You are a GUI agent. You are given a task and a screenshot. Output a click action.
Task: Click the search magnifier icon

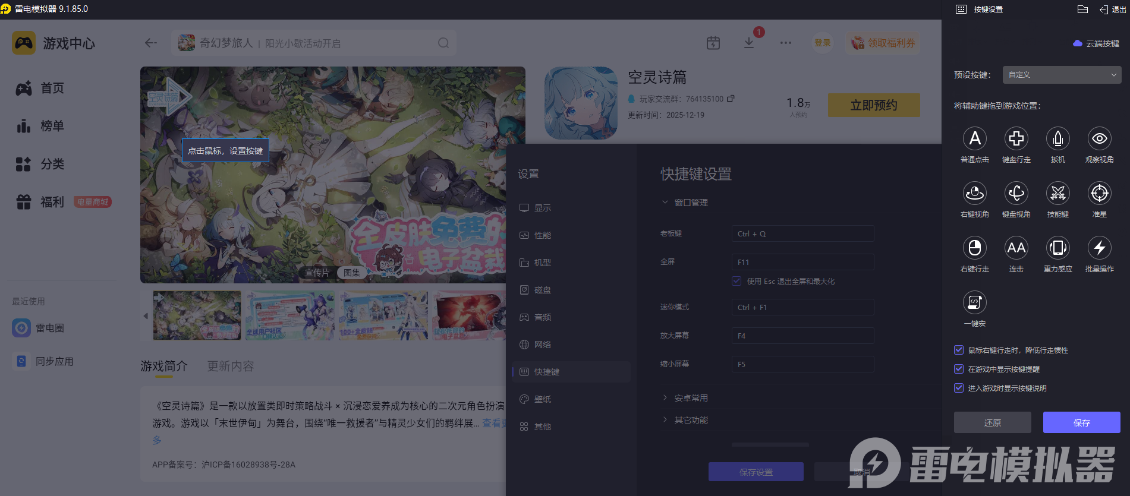443,43
